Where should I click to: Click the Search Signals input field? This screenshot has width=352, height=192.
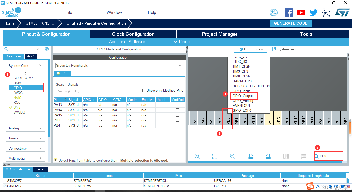click(x=70, y=91)
